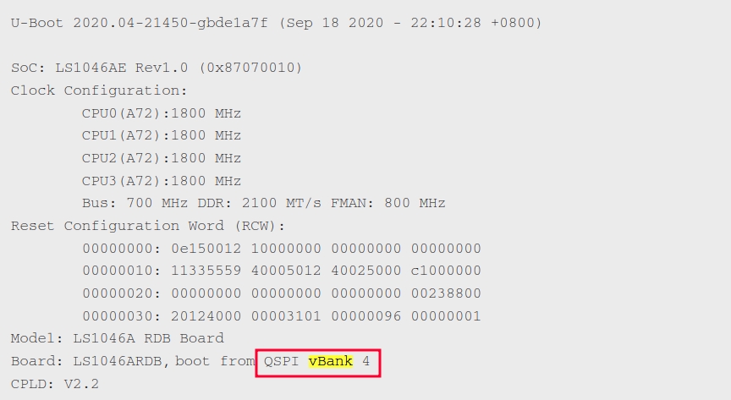The height and width of the screenshot is (400, 731).
Task: Select the Model LS1046A RDB Board line
Action: coord(117,338)
